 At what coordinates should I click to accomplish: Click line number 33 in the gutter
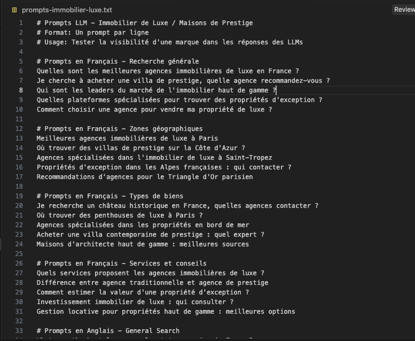(19, 331)
